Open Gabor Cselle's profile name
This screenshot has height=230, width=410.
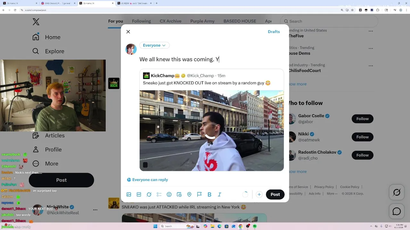click(311, 116)
